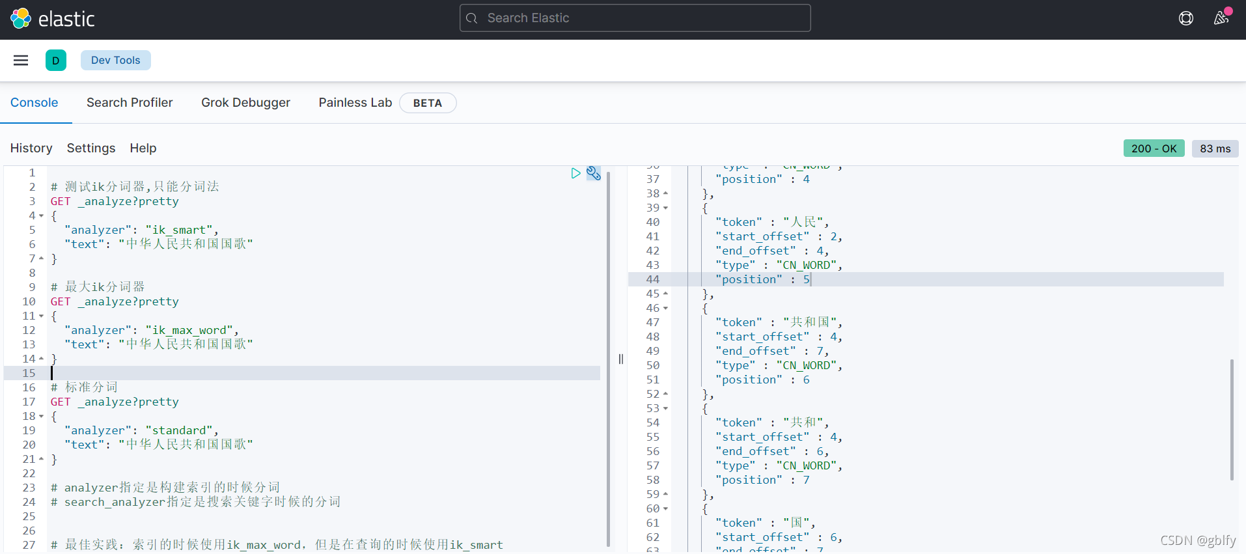Click the search magnifier icon
Screen dimensions: 1246x554
(x=472, y=18)
